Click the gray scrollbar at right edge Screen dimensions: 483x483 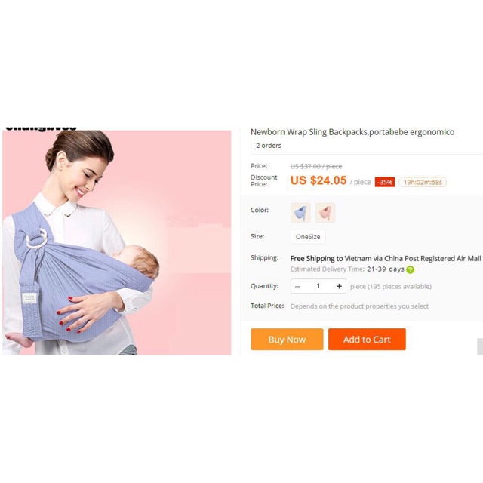click(x=480, y=346)
